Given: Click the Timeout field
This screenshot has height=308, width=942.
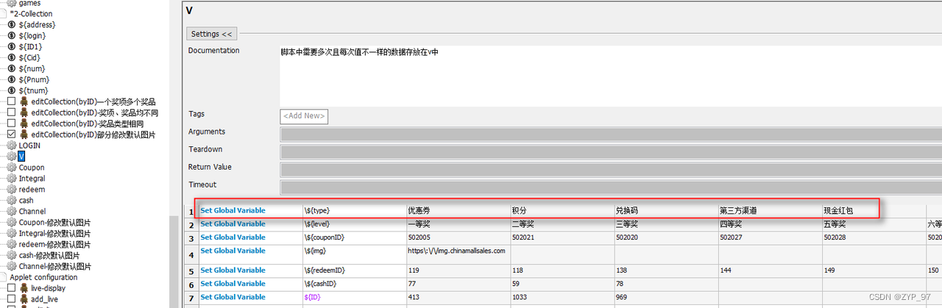Looking at the screenshot, I should point(611,187).
